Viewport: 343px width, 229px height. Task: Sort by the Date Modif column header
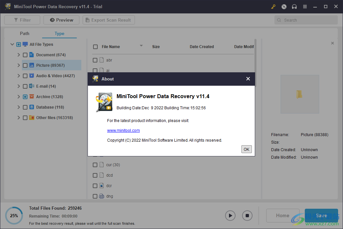(x=244, y=47)
